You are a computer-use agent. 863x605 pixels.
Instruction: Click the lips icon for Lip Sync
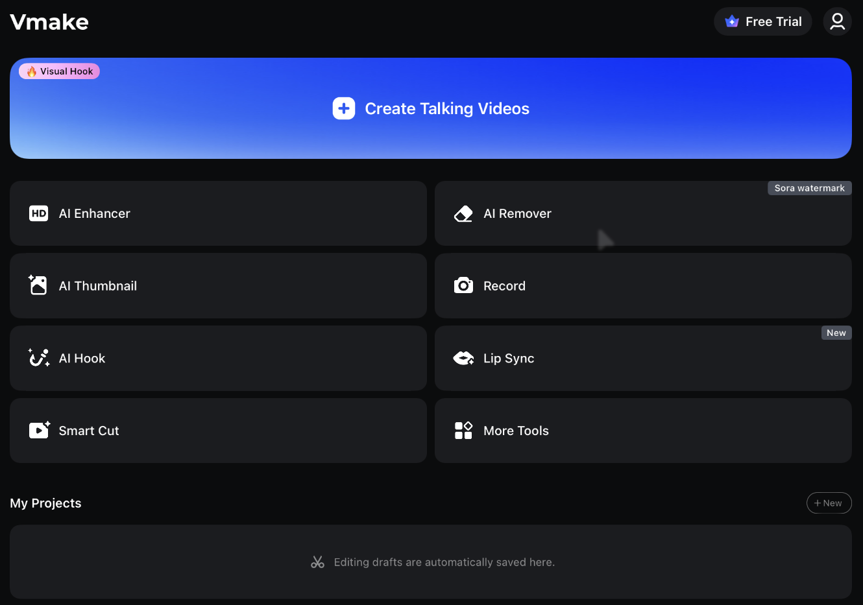tap(463, 358)
